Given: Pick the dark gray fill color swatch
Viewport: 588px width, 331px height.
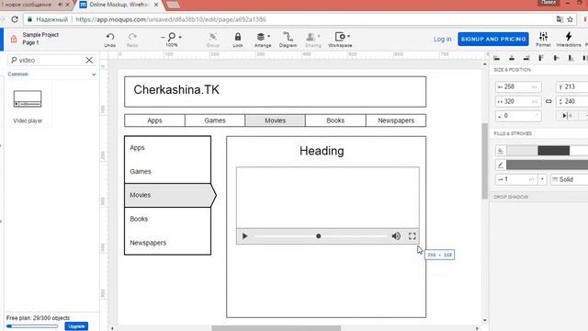Looking at the screenshot, I should pyautogui.click(x=553, y=151).
